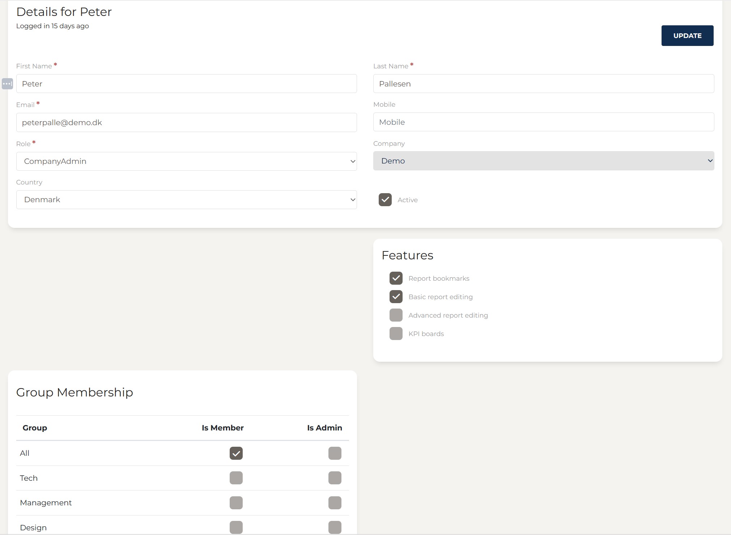Image resolution: width=731 pixels, height=535 pixels.
Task: Check Is Member for Tech group
Action: pos(236,478)
